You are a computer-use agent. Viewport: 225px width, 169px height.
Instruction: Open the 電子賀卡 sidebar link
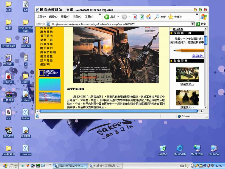tap(46, 36)
